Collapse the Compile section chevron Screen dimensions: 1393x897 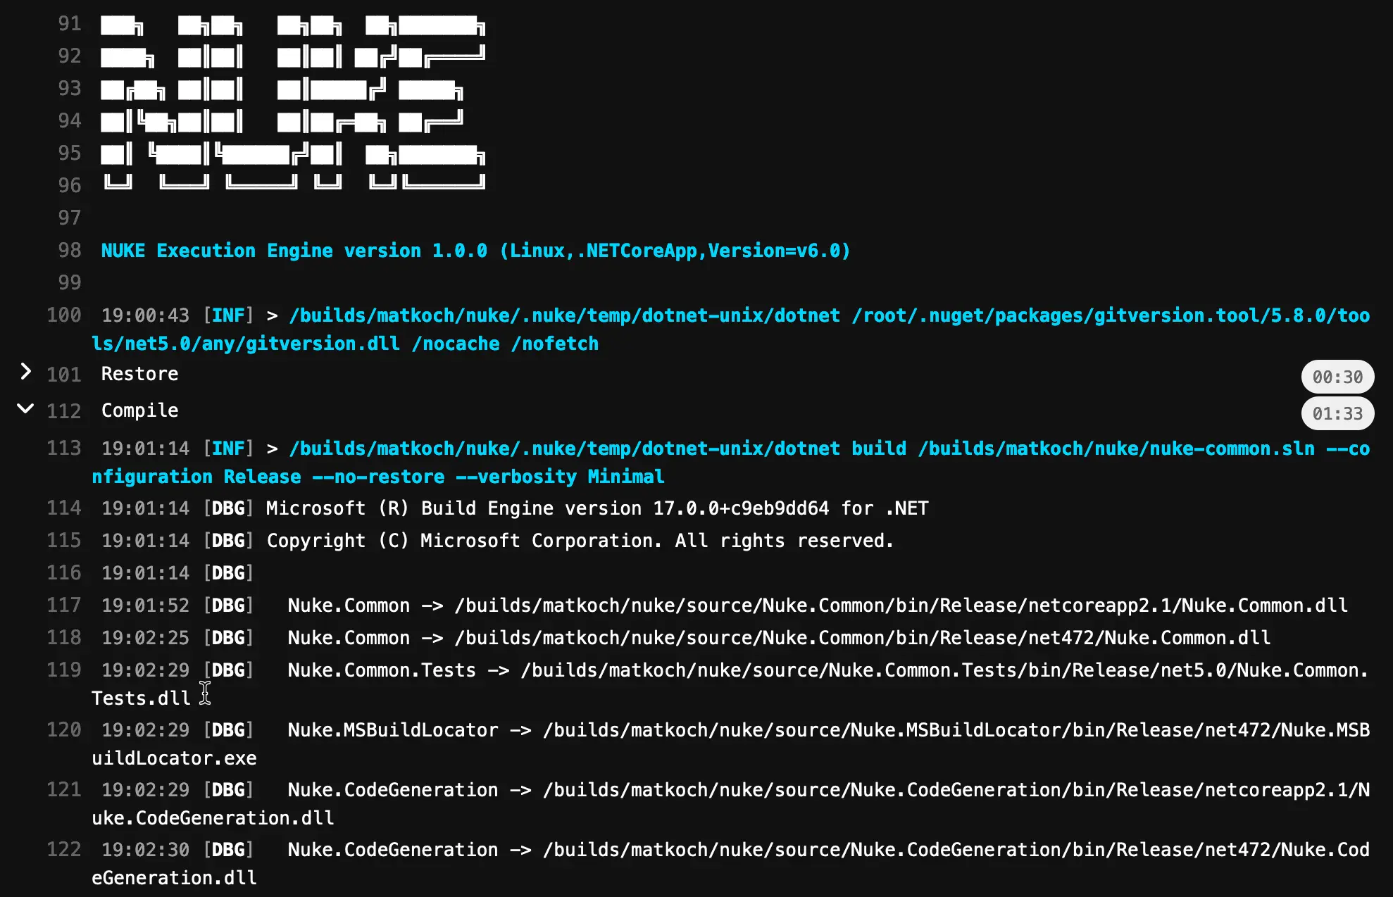click(x=25, y=408)
